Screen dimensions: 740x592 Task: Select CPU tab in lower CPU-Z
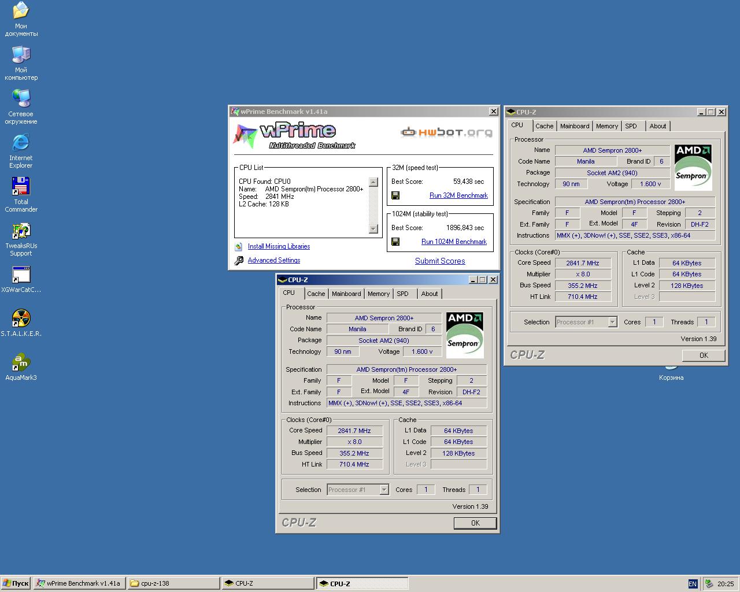289,293
